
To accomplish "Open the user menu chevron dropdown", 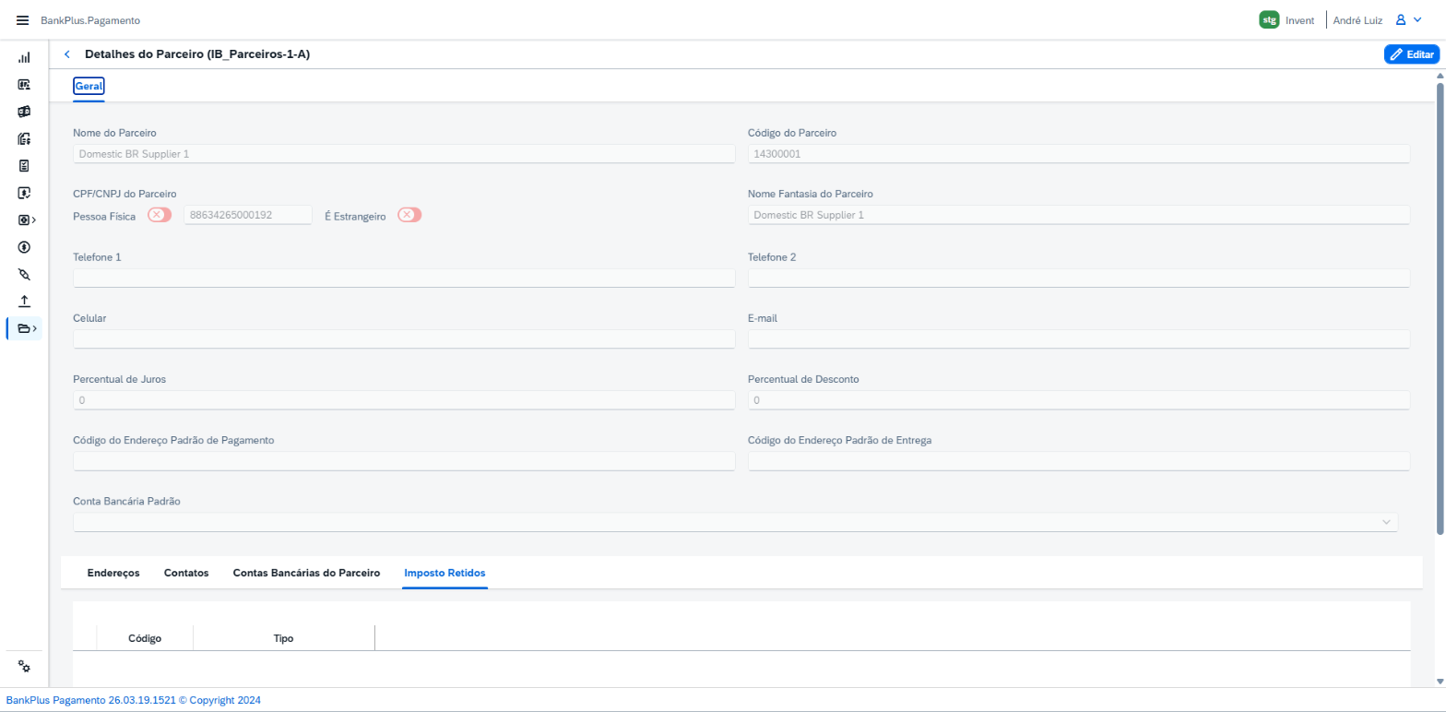I will tap(1417, 19).
